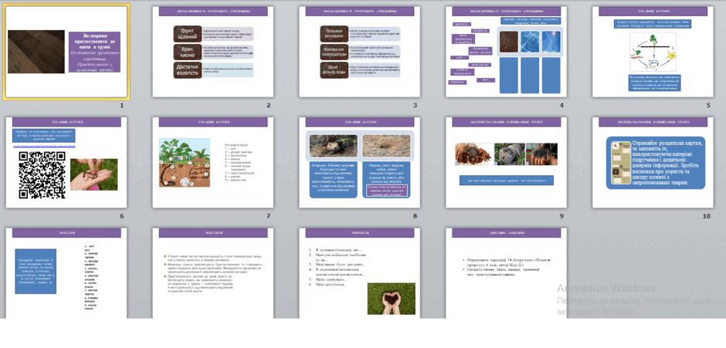Click the QR code image on slide 6
Image resolution: width=726 pixels, height=348 pixels.
[x=42, y=174]
